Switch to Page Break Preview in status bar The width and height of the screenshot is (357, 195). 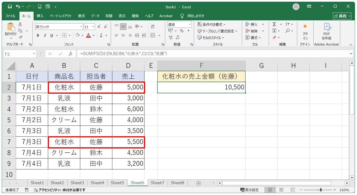pos(292,190)
